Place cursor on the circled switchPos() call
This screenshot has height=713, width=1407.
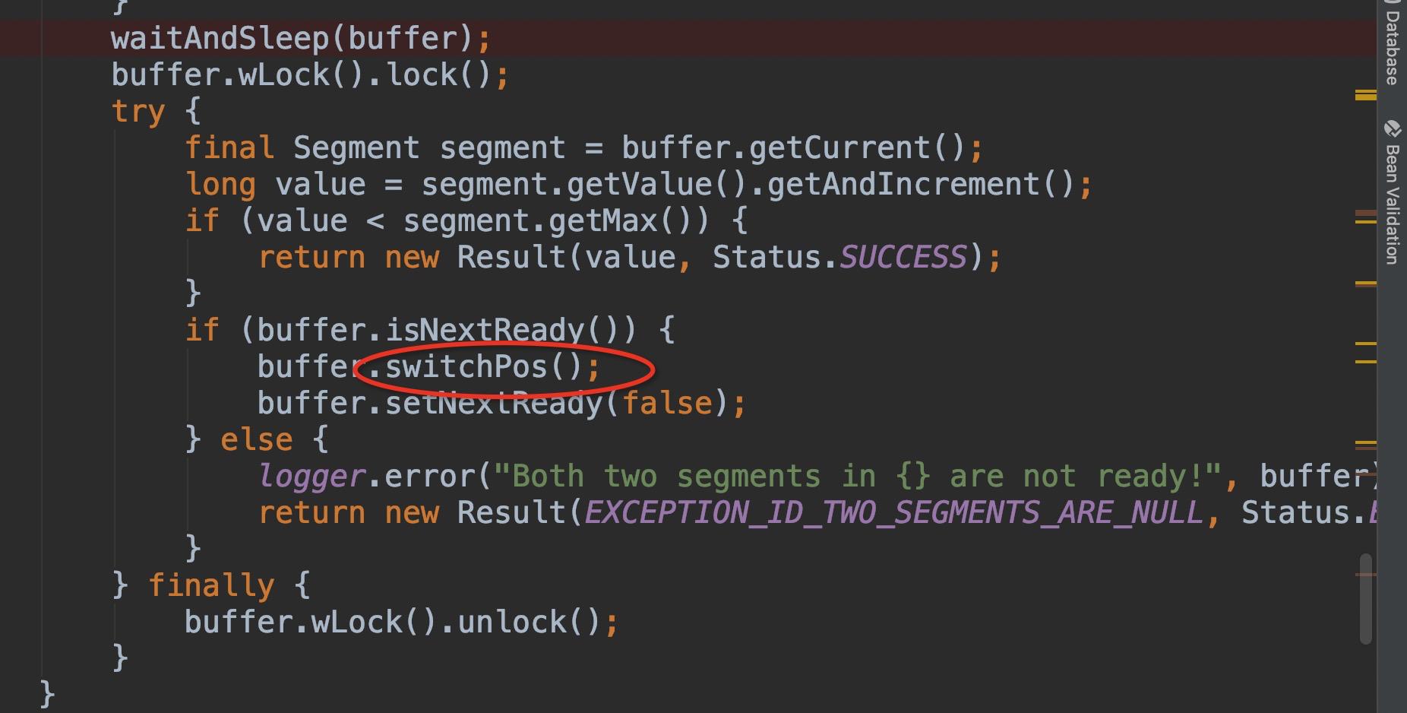coord(466,367)
